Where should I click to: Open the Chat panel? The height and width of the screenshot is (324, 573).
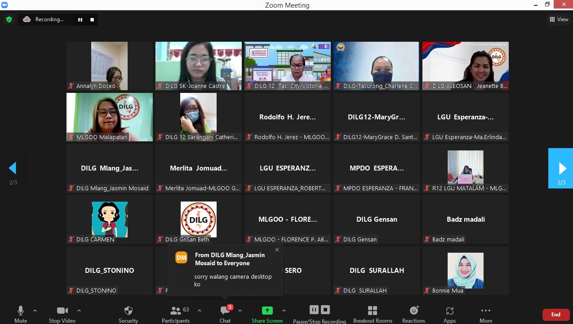(x=225, y=314)
